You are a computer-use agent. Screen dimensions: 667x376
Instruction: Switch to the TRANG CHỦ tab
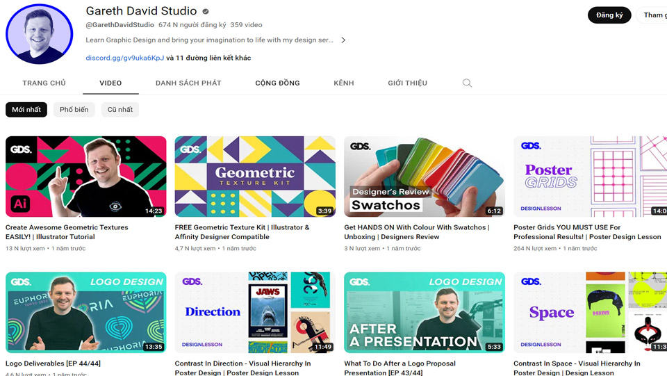point(44,83)
